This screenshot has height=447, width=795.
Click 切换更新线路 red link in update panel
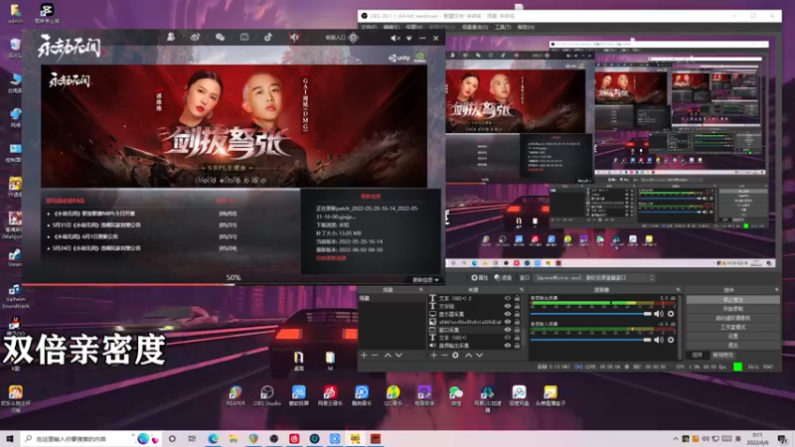[x=331, y=258]
